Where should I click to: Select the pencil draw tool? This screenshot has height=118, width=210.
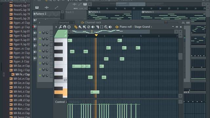[x=76, y=27]
